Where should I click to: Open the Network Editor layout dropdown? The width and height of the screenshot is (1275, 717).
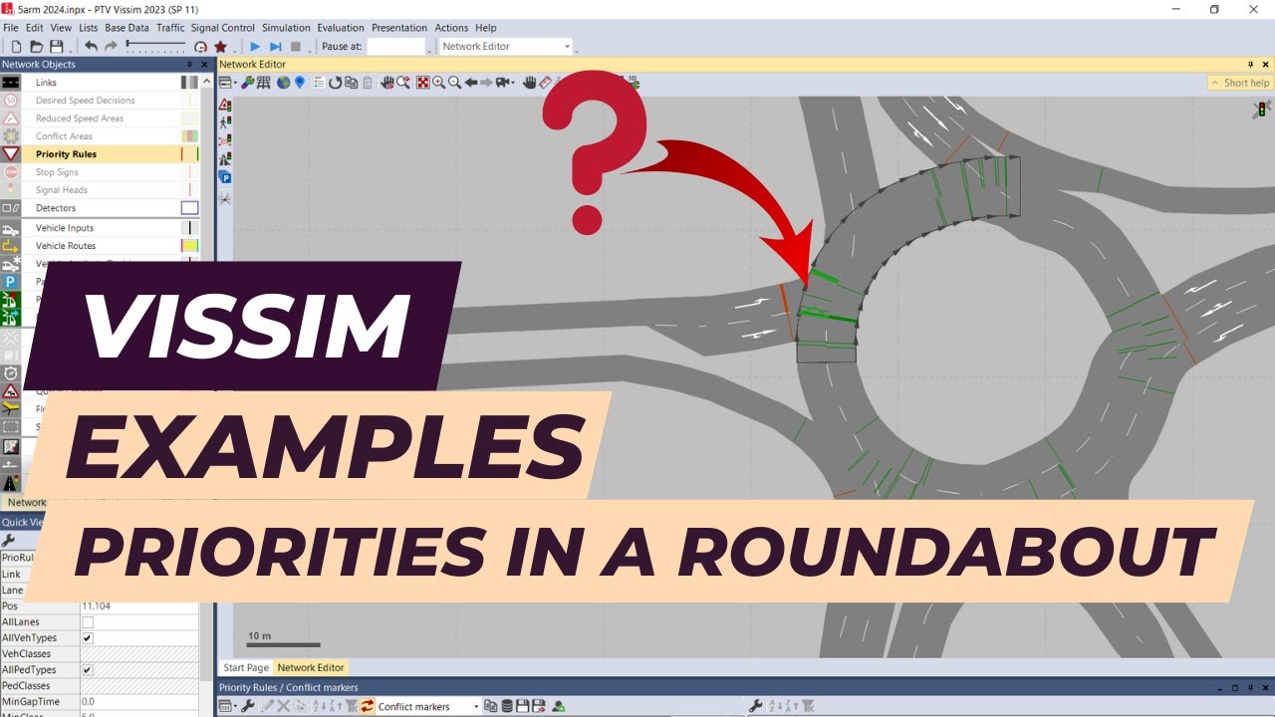click(x=507, y=47)
